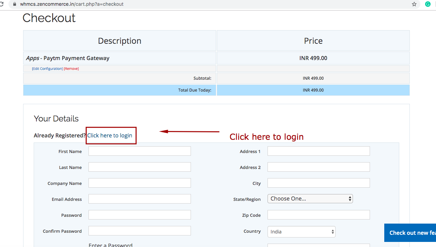Focus the Confirm Password field

pyautogui.click(x=140, y=231)
